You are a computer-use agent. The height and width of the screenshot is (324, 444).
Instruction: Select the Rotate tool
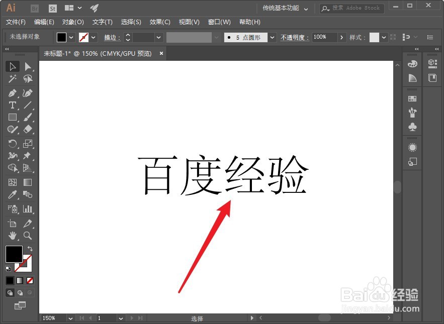13,144
